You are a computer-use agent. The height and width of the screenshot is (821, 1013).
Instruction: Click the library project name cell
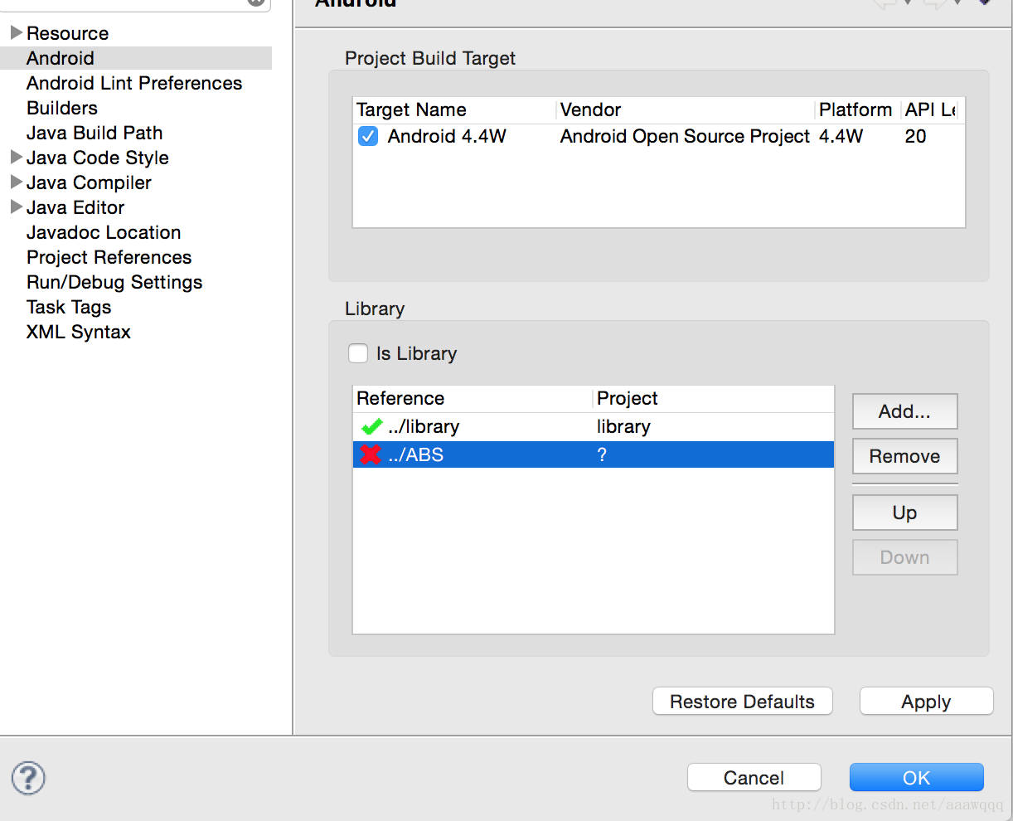623,427
